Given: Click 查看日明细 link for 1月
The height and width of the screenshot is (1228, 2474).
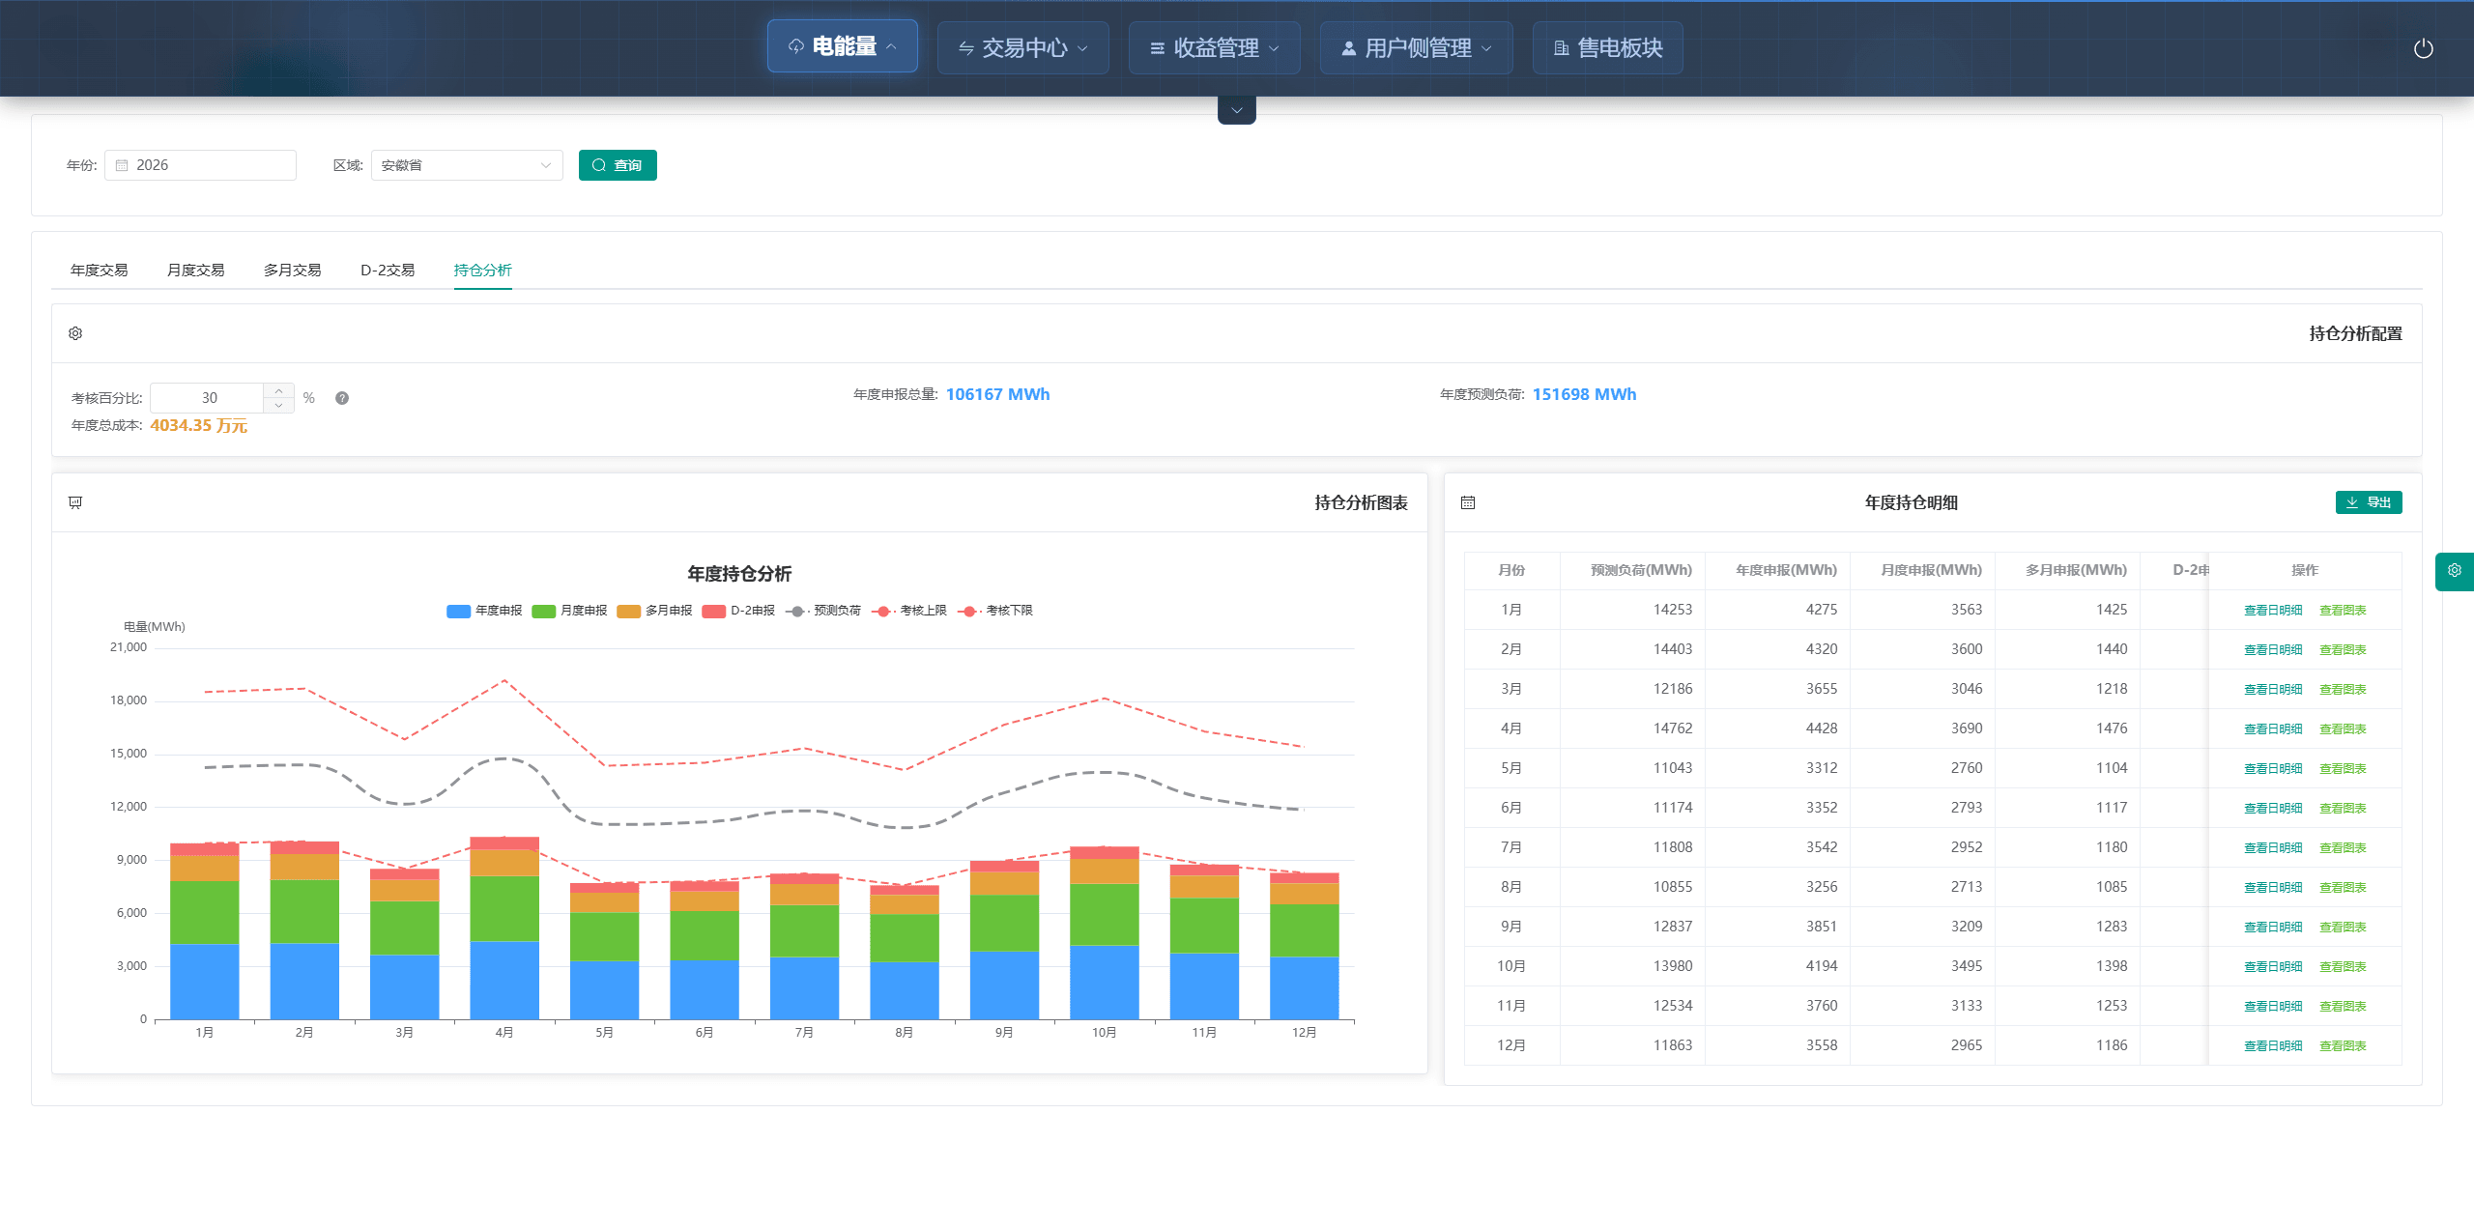Looking at the screenshot, I should [x=2272, y=611].
